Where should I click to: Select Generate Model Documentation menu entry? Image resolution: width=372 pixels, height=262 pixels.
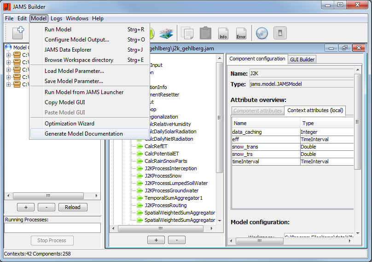point(83,134)
